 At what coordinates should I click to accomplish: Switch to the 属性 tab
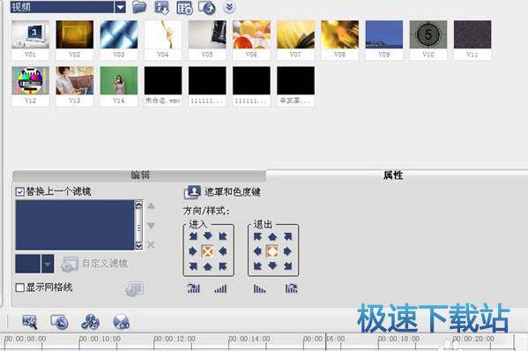(393, 175)
